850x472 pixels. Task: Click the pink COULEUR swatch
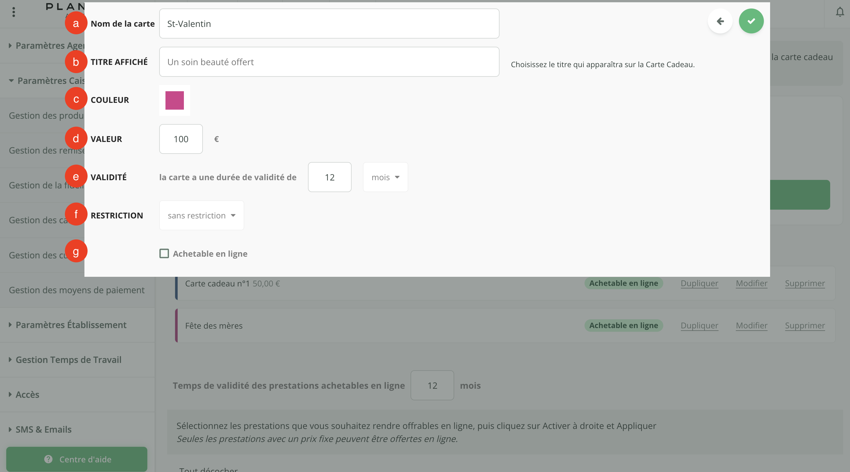[x=175, y=100]
